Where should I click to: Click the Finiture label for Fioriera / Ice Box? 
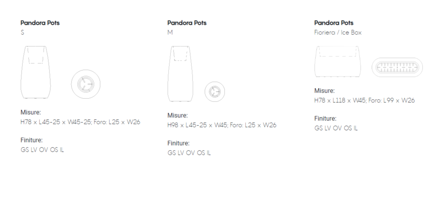pos(325,119)
